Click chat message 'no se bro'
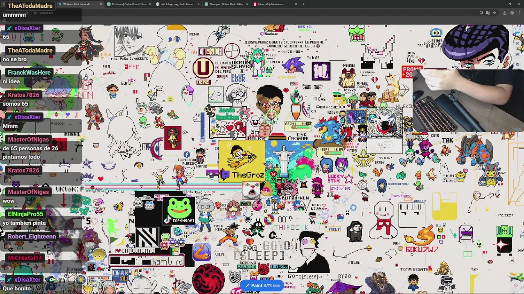 (14, 59)
